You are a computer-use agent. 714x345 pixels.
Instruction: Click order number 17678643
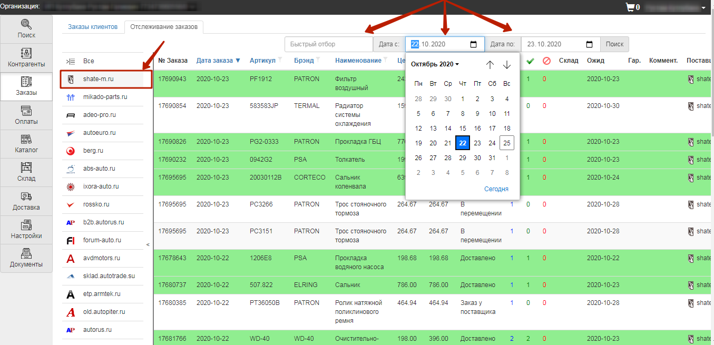click(x=172, y=258)
